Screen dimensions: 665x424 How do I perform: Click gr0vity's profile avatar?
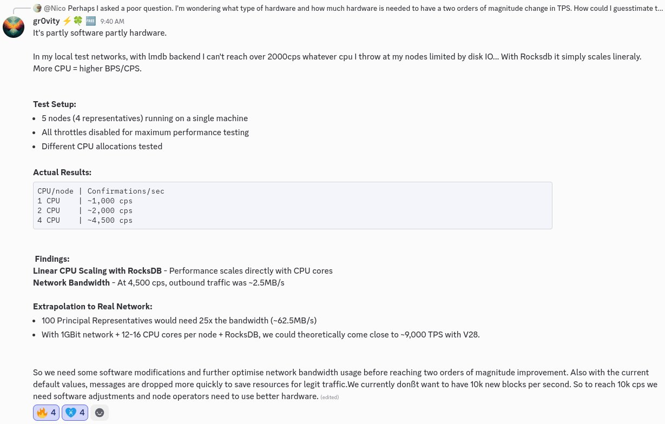[14, 27]
